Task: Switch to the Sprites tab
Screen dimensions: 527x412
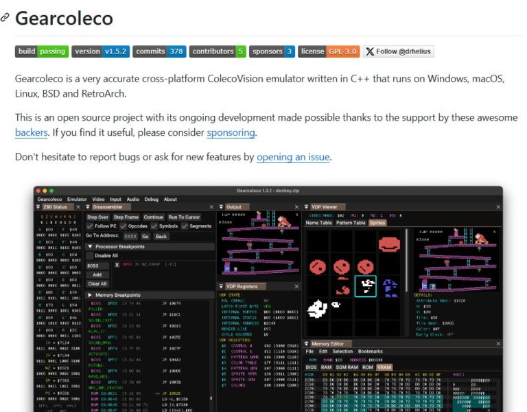Action: click(377, 223)
